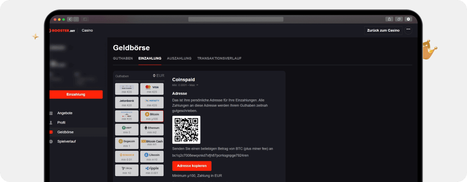Click the Bitcoin QR code image

(186, 130)
